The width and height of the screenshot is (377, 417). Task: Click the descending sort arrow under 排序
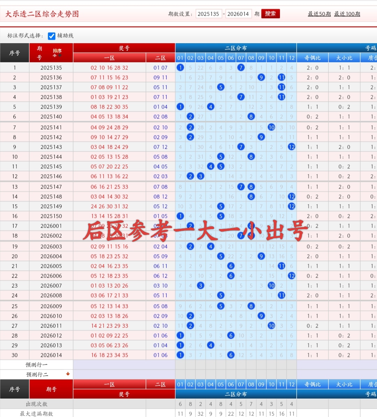60,55
